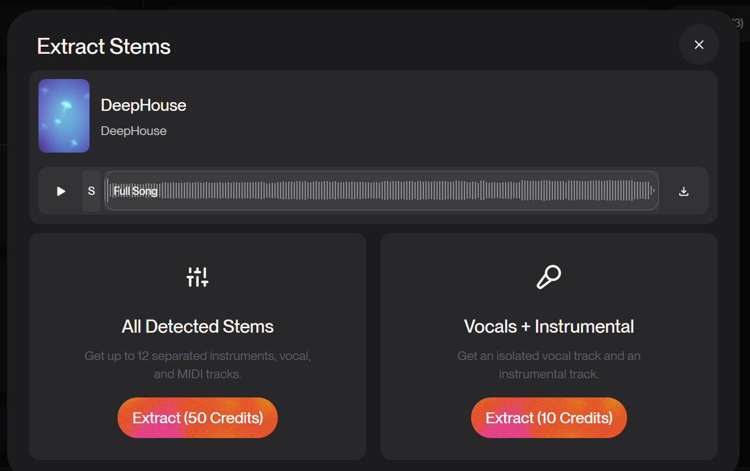750x471 pixels.
Task: Play the Full Song preview
Action: (x=61, y=191)
